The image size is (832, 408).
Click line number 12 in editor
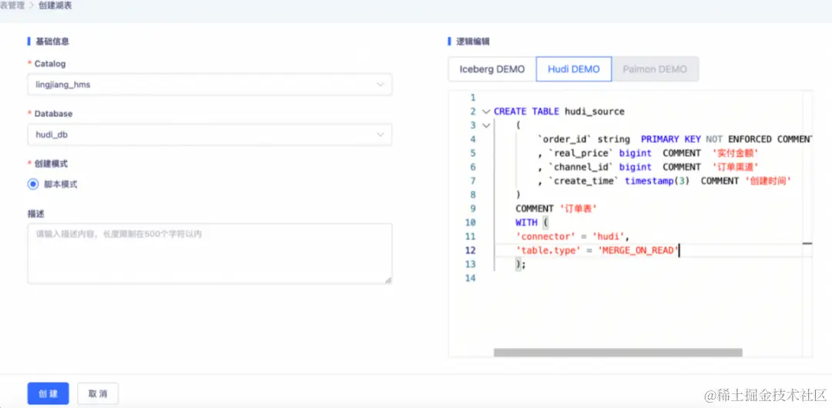coord(470,250)
